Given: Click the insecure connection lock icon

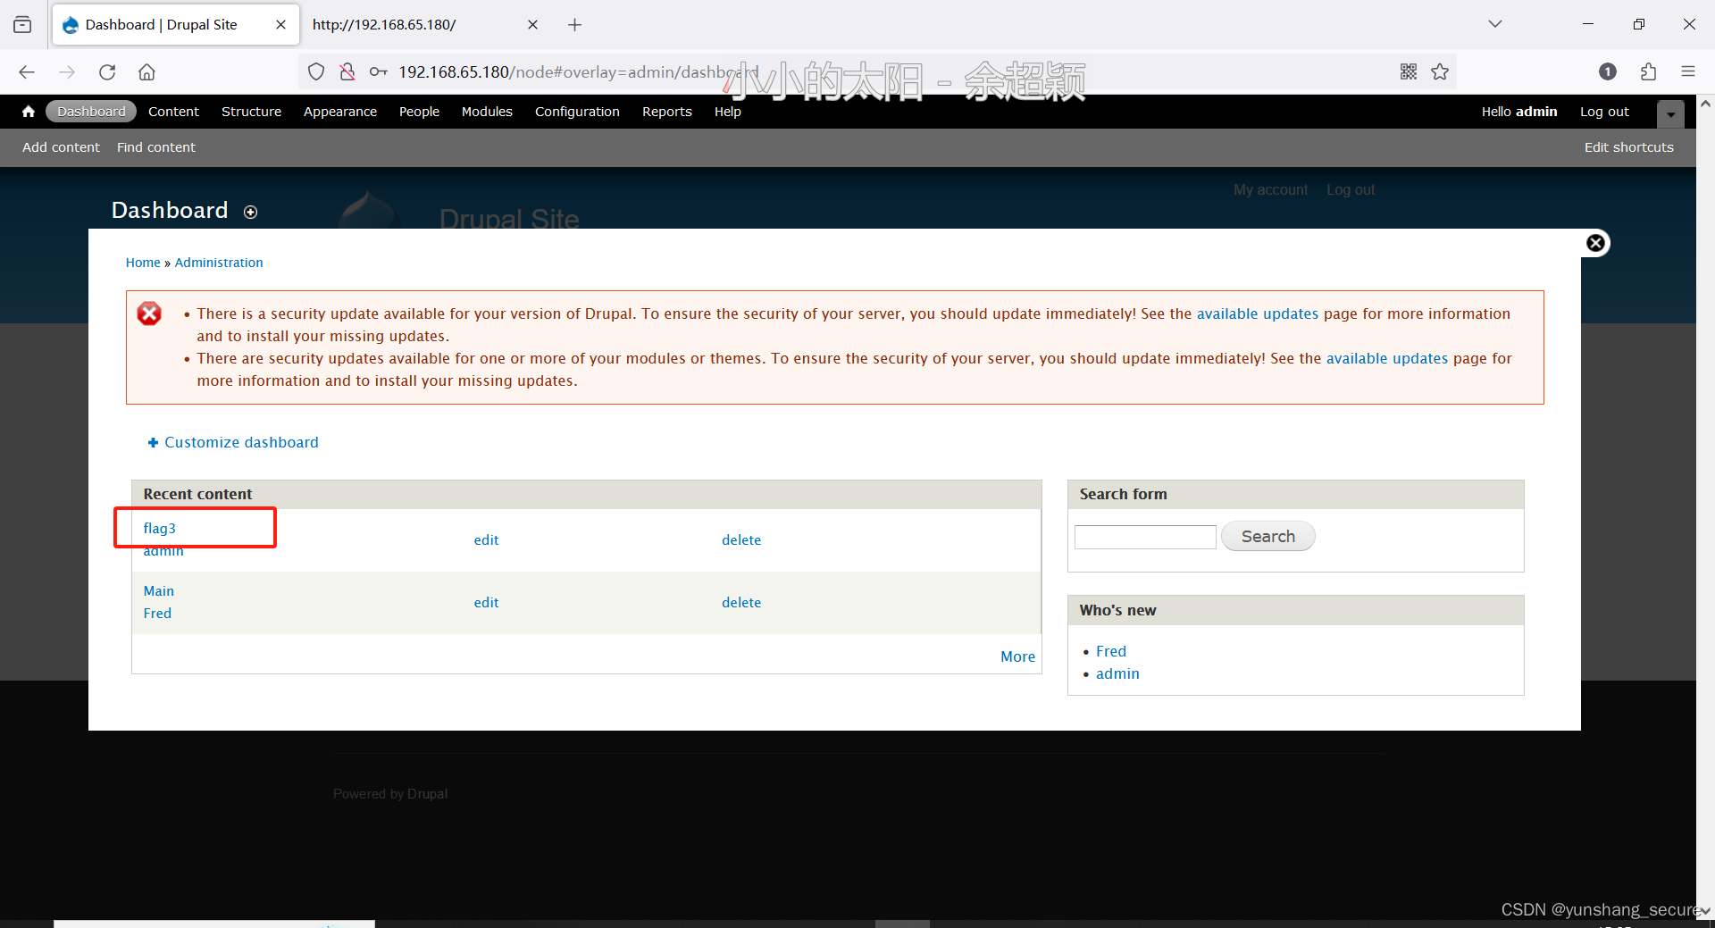Looking at the screenshot, I should [x=347, y=71].
